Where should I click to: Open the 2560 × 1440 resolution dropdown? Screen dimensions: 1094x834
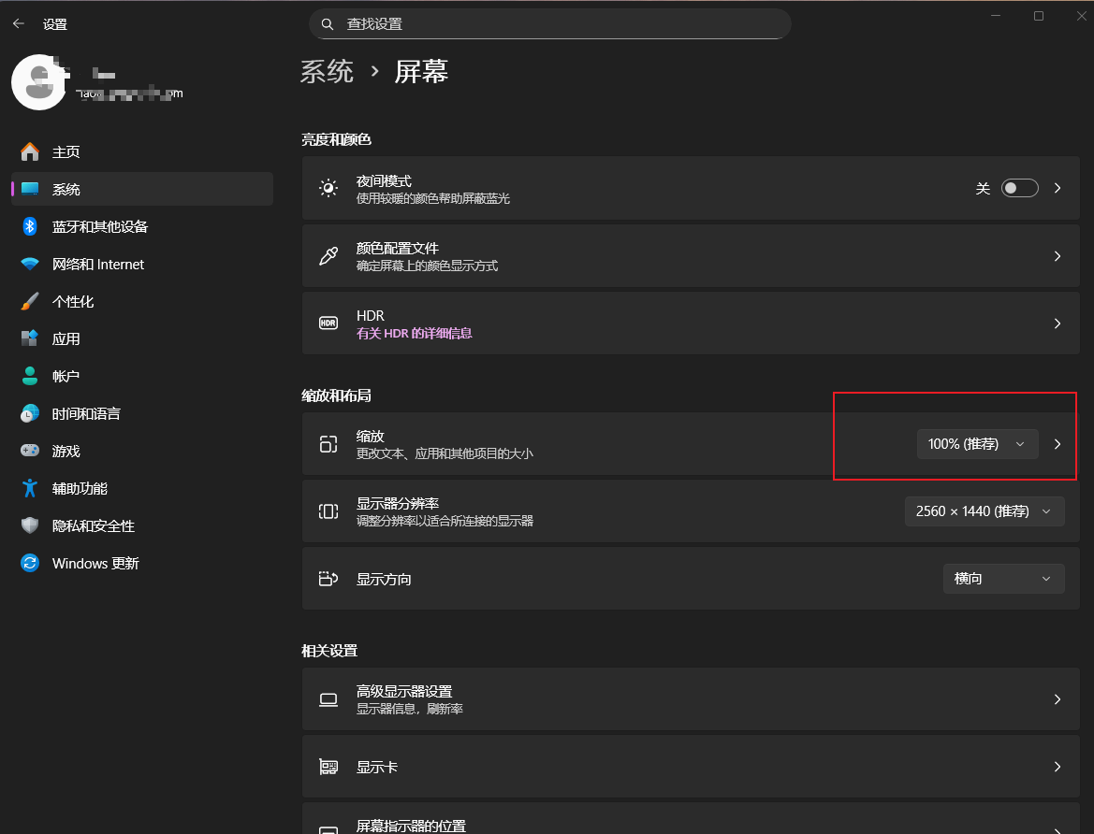[985, 511]
